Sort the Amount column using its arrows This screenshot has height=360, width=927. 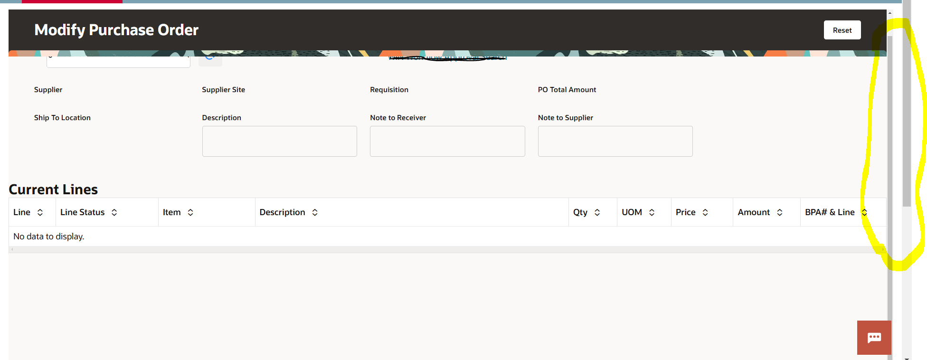(x=779, y=212)
